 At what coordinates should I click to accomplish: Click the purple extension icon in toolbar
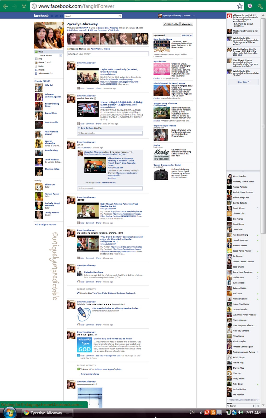(250, 6)
